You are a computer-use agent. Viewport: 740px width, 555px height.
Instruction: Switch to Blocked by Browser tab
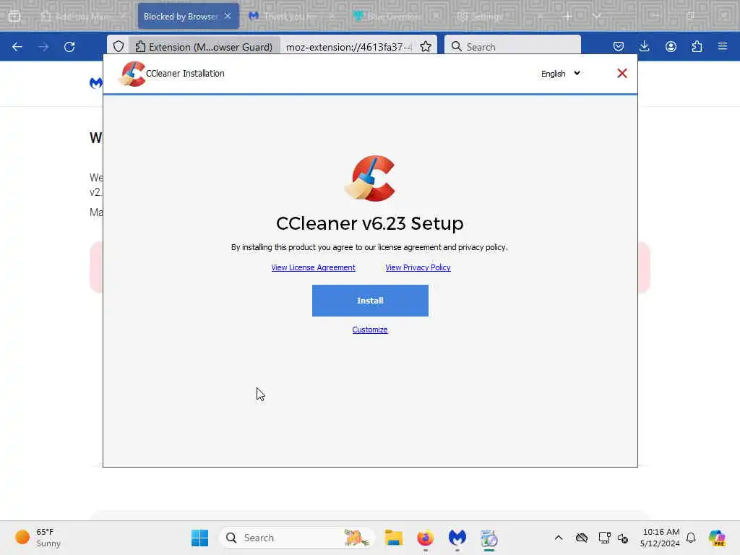181,16
